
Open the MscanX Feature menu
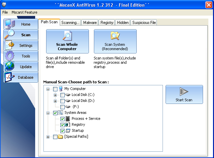click(x=25, y=12)
